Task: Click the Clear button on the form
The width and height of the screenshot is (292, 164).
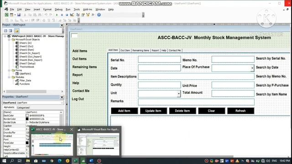Action: (212, 111)
